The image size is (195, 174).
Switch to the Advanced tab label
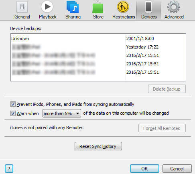174,17
